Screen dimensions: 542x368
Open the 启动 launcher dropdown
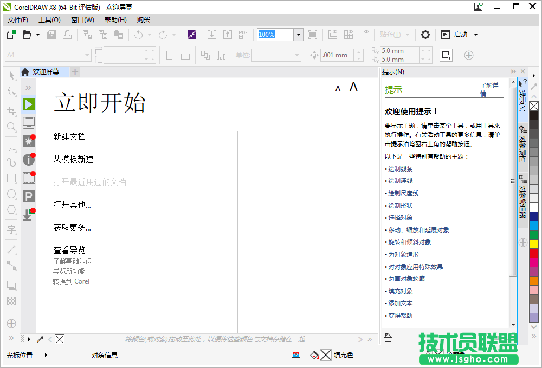[x=476, y=35]
